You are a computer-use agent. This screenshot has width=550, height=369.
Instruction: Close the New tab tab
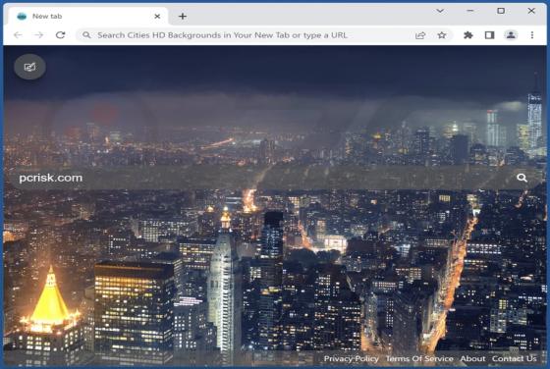point(157,16)
